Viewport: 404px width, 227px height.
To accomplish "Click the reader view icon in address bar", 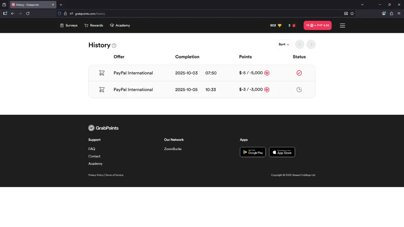I will [x=346, y=14].
